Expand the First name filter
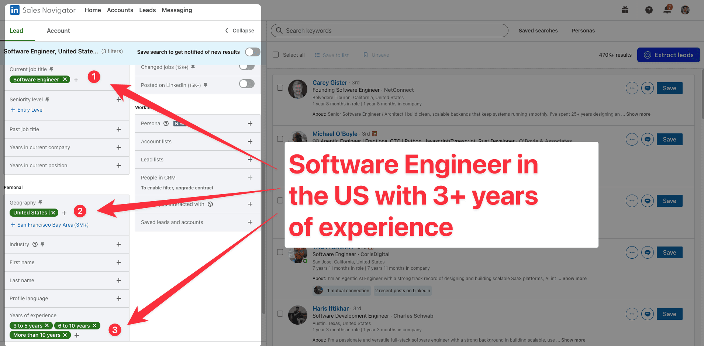This screenshot has height=346, width=704. click(119, 262)
